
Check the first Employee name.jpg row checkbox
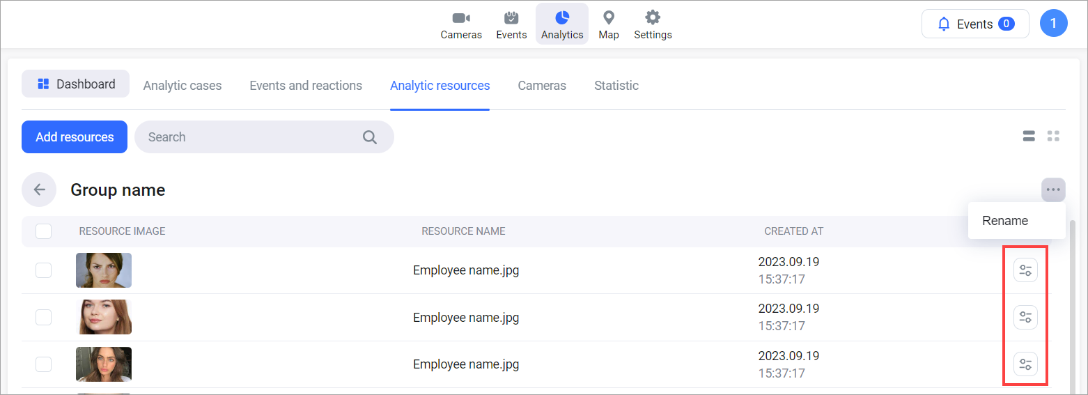coord(43,270)
